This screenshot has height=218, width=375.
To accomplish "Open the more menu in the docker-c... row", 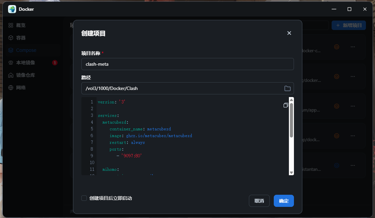I will pos(353,47).
